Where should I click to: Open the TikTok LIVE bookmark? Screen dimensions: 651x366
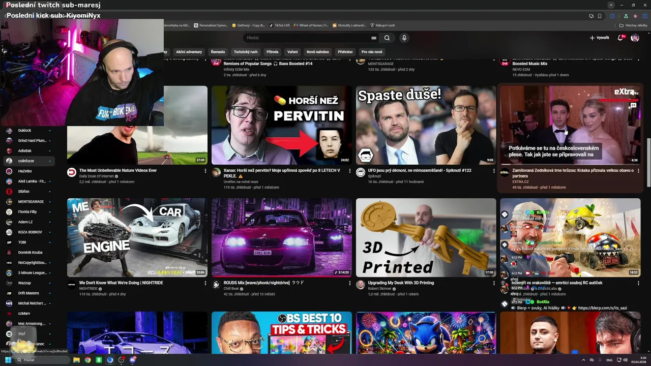click(x=280, y=25)
